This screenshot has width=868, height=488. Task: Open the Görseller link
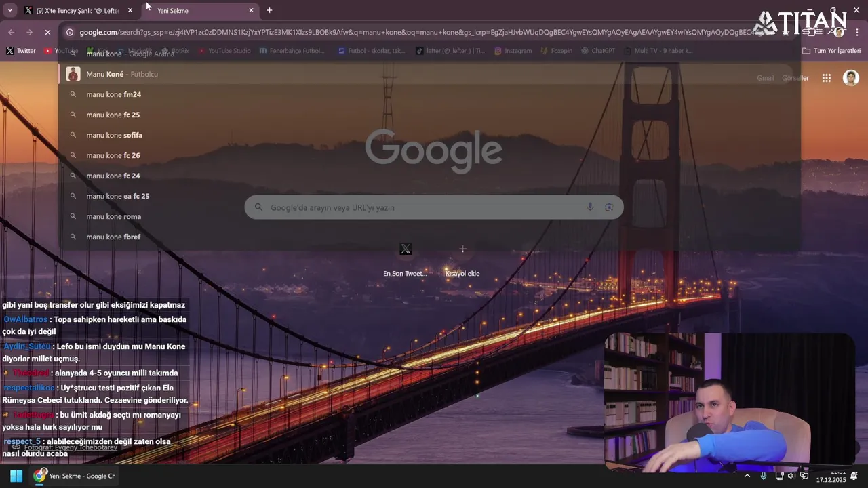point(795,78)
